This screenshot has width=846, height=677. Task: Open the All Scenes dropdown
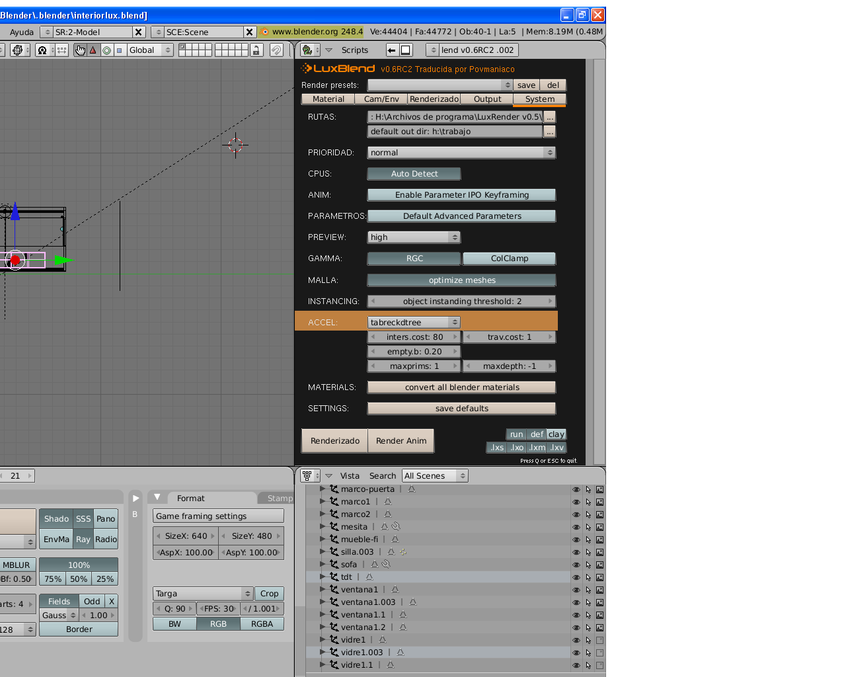435,476
